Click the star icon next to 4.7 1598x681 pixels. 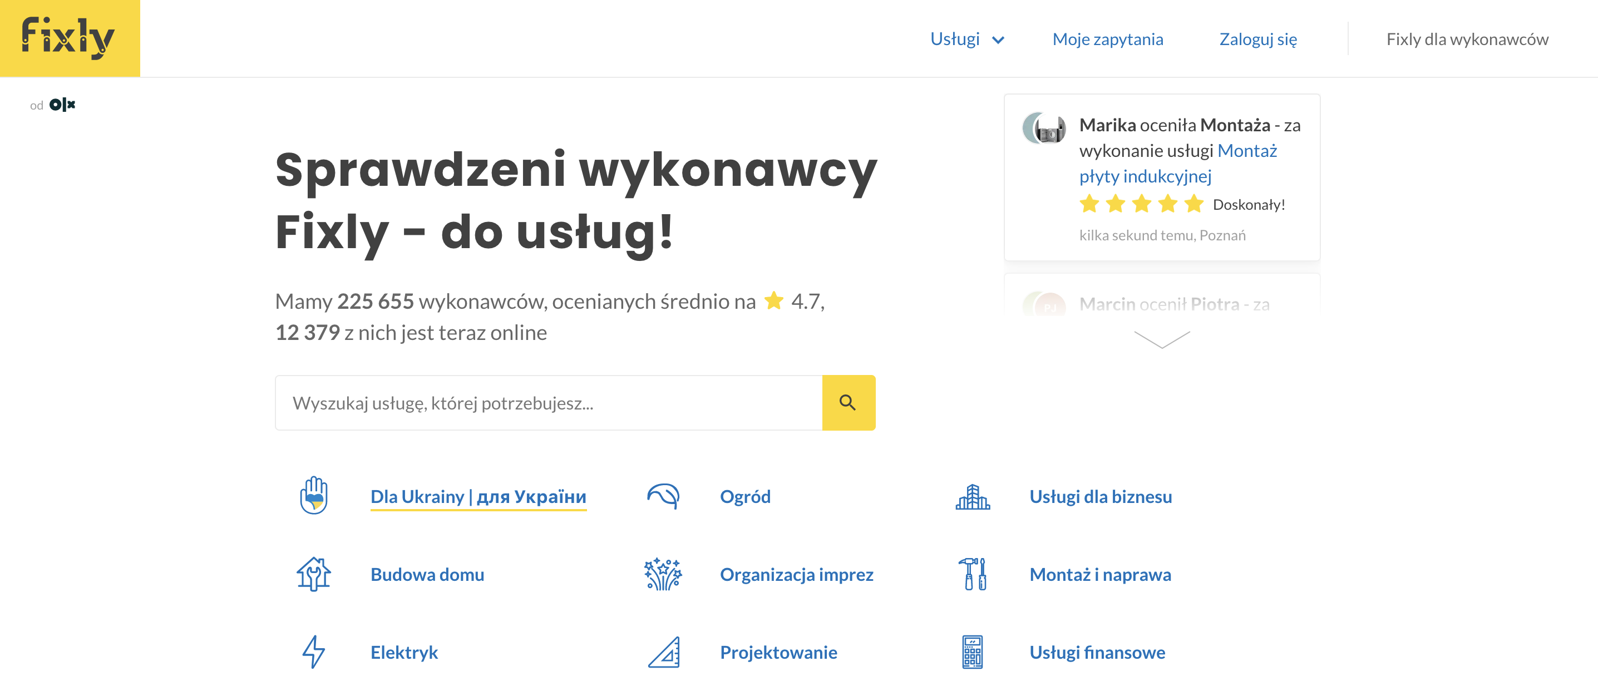[773, 300]
